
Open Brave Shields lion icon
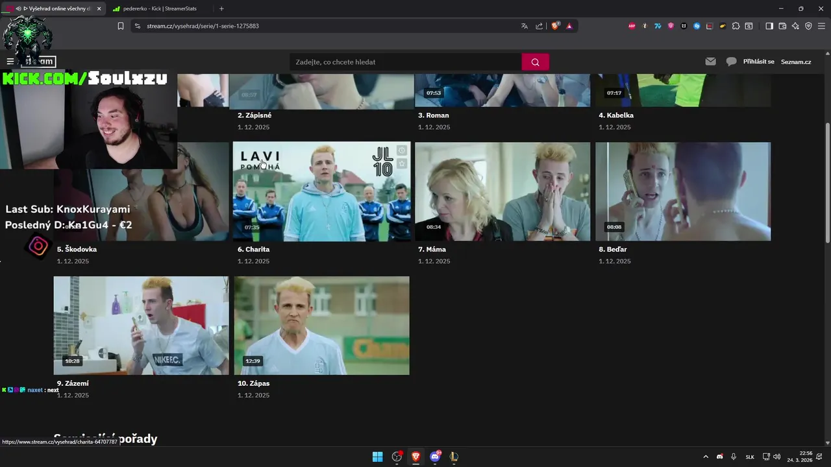click(x=555, y=26)
